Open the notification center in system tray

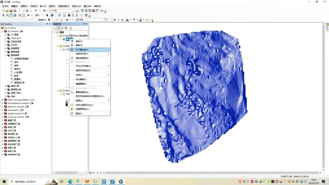[x=324, y=182]
